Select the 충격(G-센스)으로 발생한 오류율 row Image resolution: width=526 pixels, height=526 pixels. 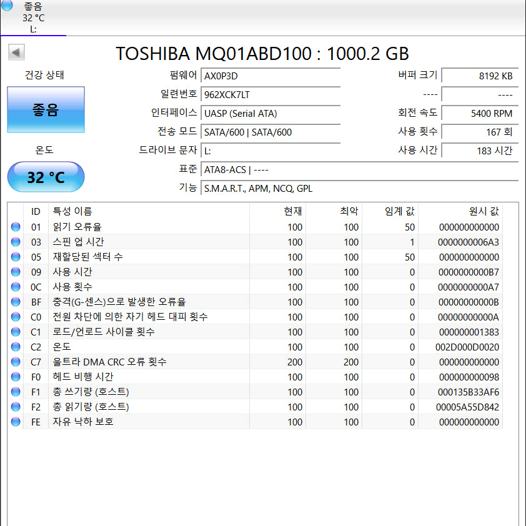click(x=255, y=302)
